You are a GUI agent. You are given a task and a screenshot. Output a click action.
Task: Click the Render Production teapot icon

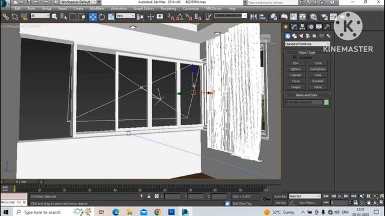click(333, 17)
